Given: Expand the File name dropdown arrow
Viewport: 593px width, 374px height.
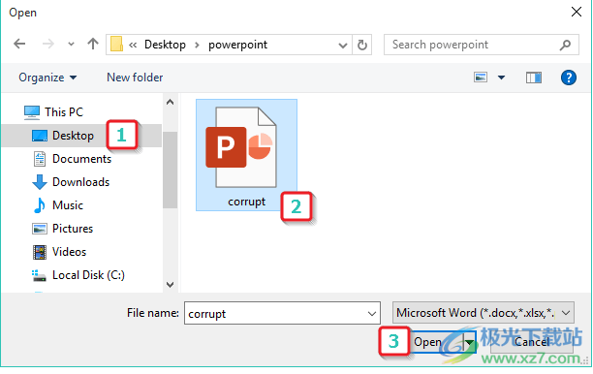Looking at the screenshot, I should [x=372, y=314].
